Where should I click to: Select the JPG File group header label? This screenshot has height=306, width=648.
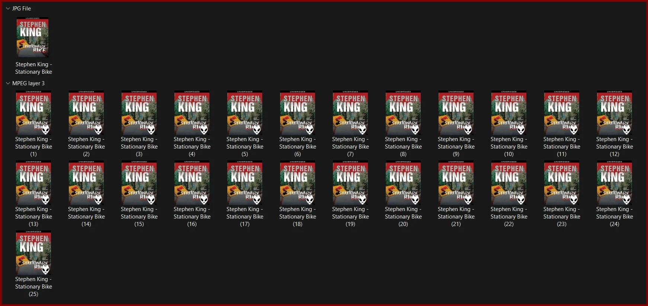pyautogui.click(x=22, y=8)
